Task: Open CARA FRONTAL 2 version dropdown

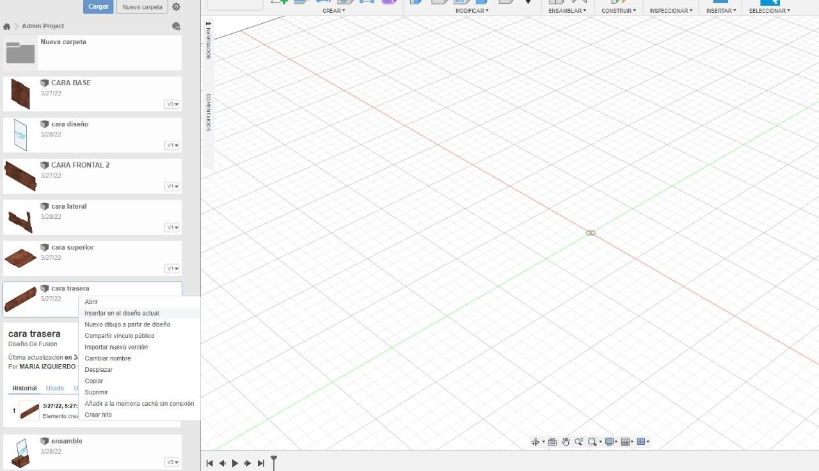Action: pos(172,186)
